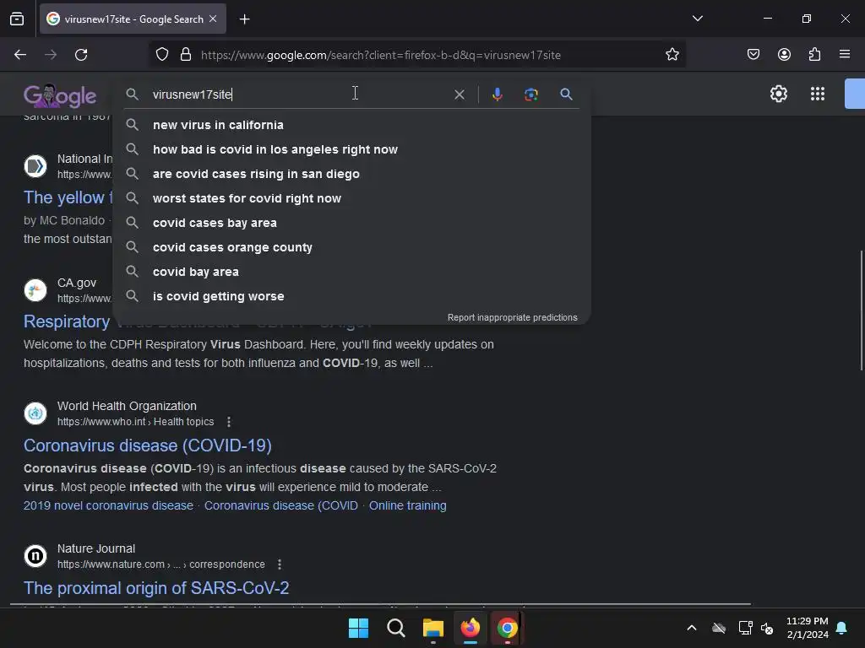The height and width of the screenshot is (648, 865).
Task: Click the muted volume tray icon
Action: [x=767, y=628]
